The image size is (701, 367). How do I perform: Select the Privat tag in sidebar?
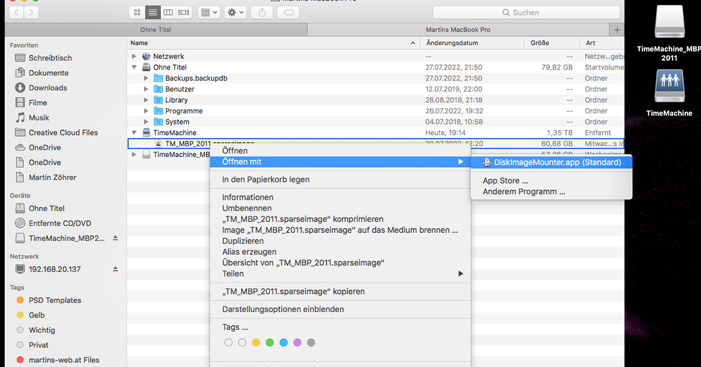[39, 345]
